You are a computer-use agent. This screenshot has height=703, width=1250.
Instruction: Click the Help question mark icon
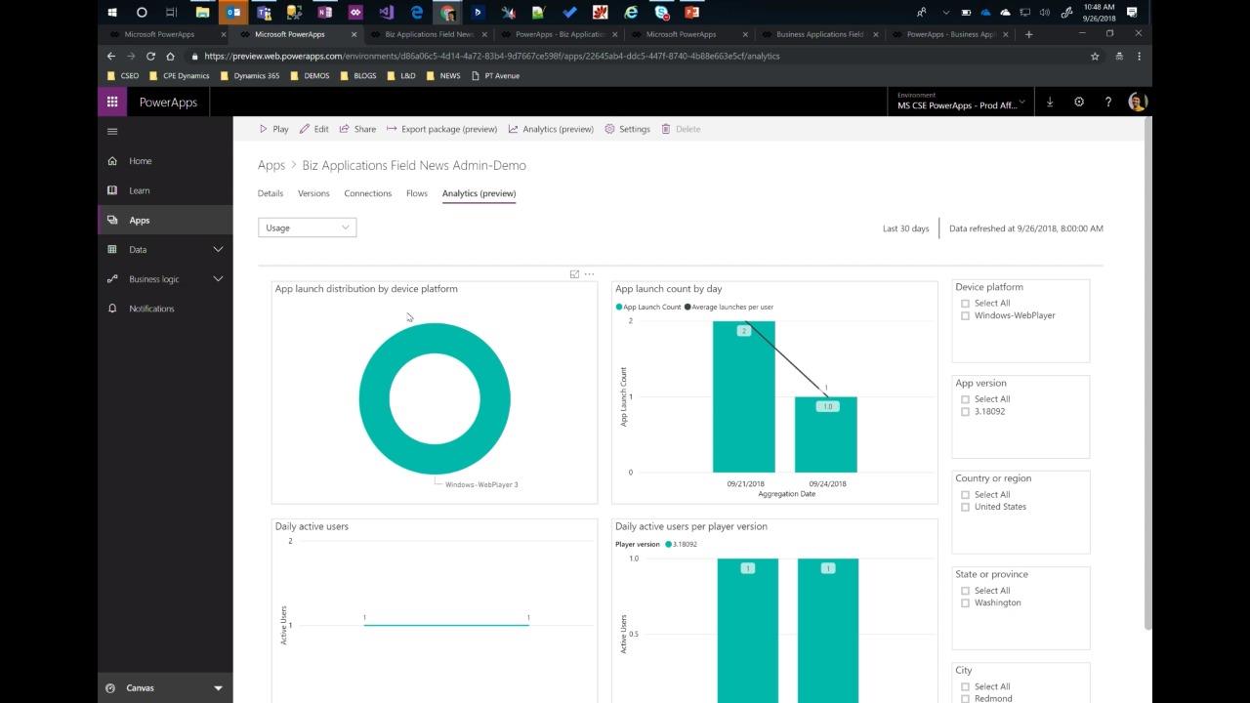(1107, 102)
